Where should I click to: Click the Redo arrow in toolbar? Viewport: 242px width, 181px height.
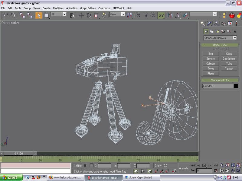(x=13, y=15)
